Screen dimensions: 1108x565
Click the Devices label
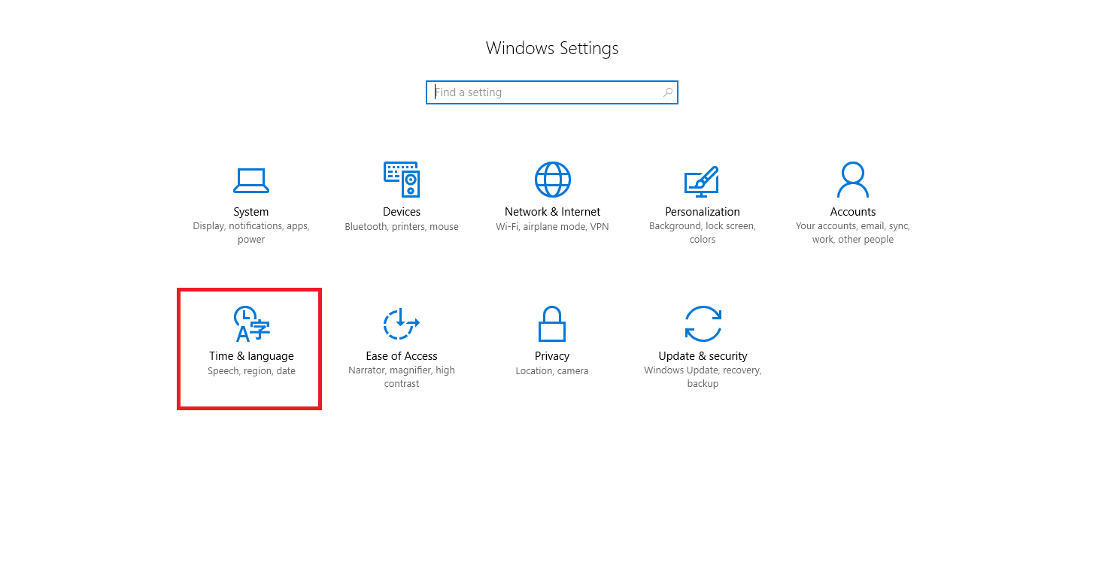[x=402, y=212]
